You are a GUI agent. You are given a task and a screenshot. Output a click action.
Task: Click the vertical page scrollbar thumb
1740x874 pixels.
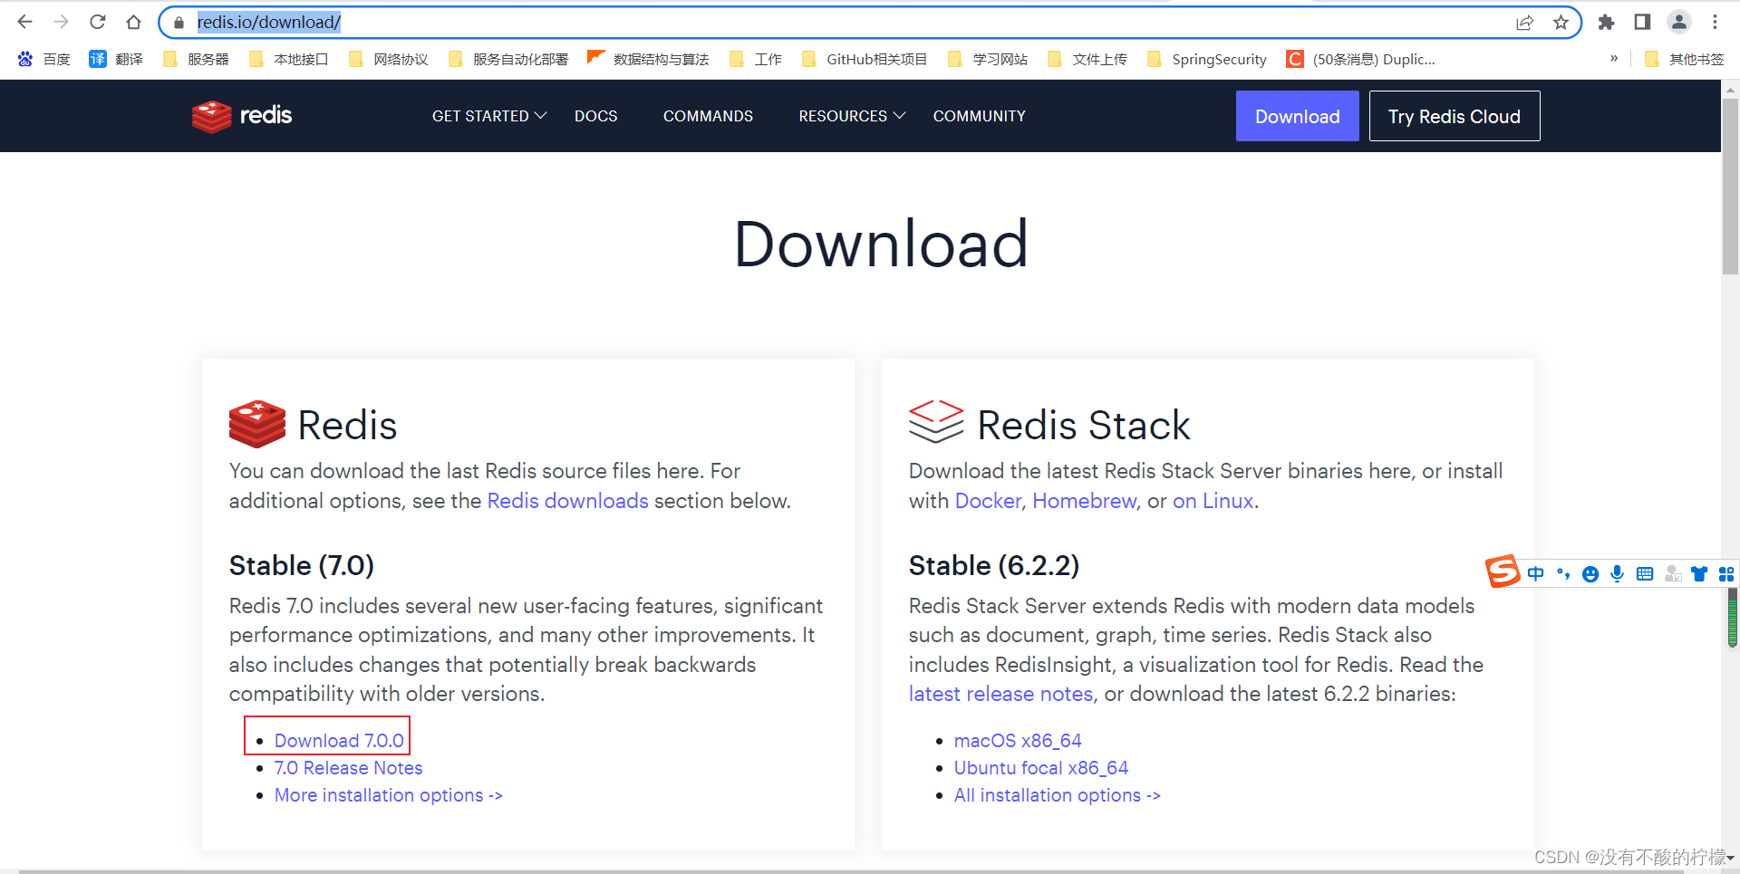[1730, 187]
